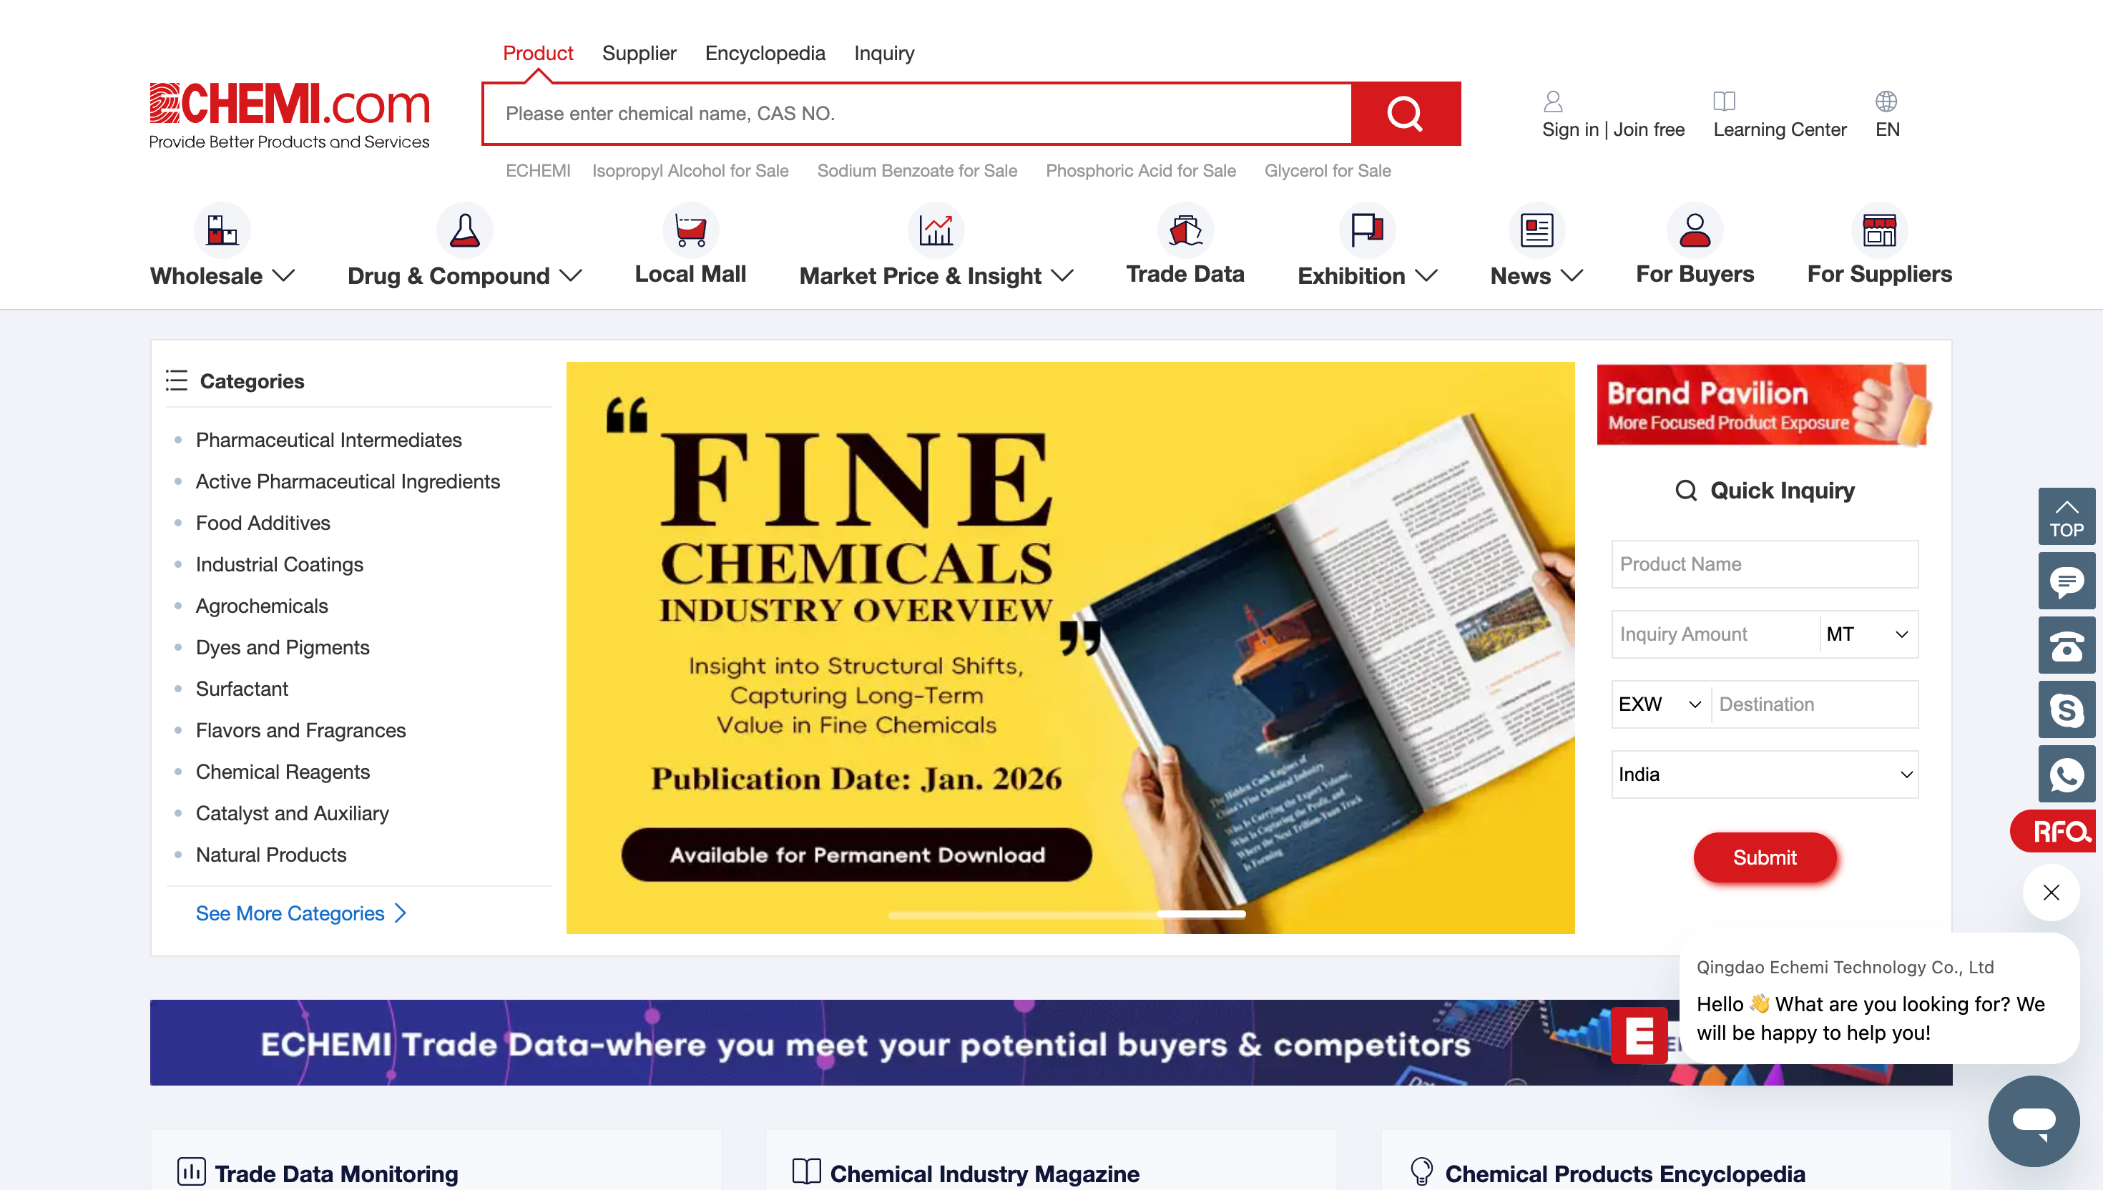Image resolution: width=2103 pixels, height=1190 pixels.
Task: Open the Catalyst and Auxiliary category
Action: (293, 813)
